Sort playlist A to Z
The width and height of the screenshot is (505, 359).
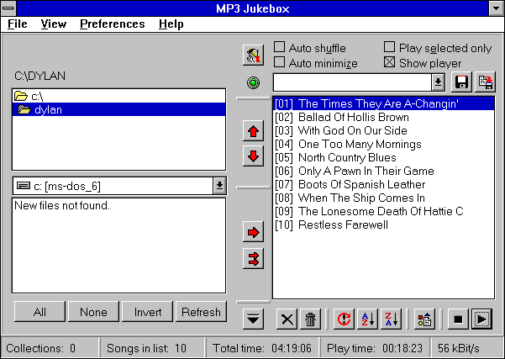click(x=367, y=319)
